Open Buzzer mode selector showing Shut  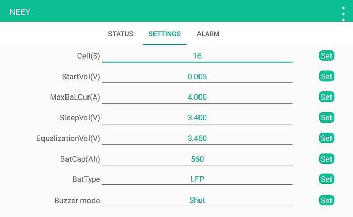click(x=197, y=200)
